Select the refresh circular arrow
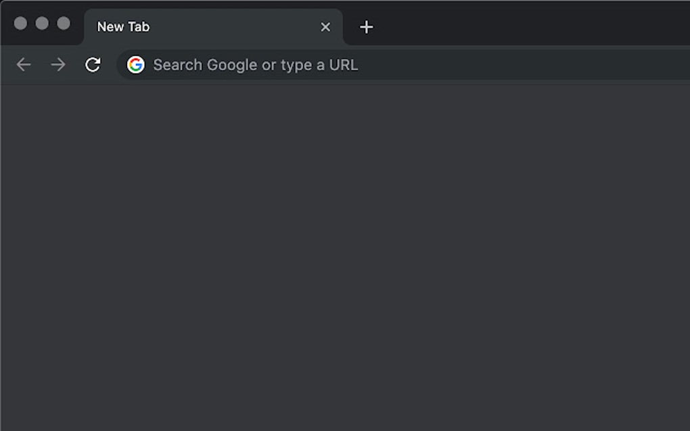The image size is (690, 431). point(93,65)
